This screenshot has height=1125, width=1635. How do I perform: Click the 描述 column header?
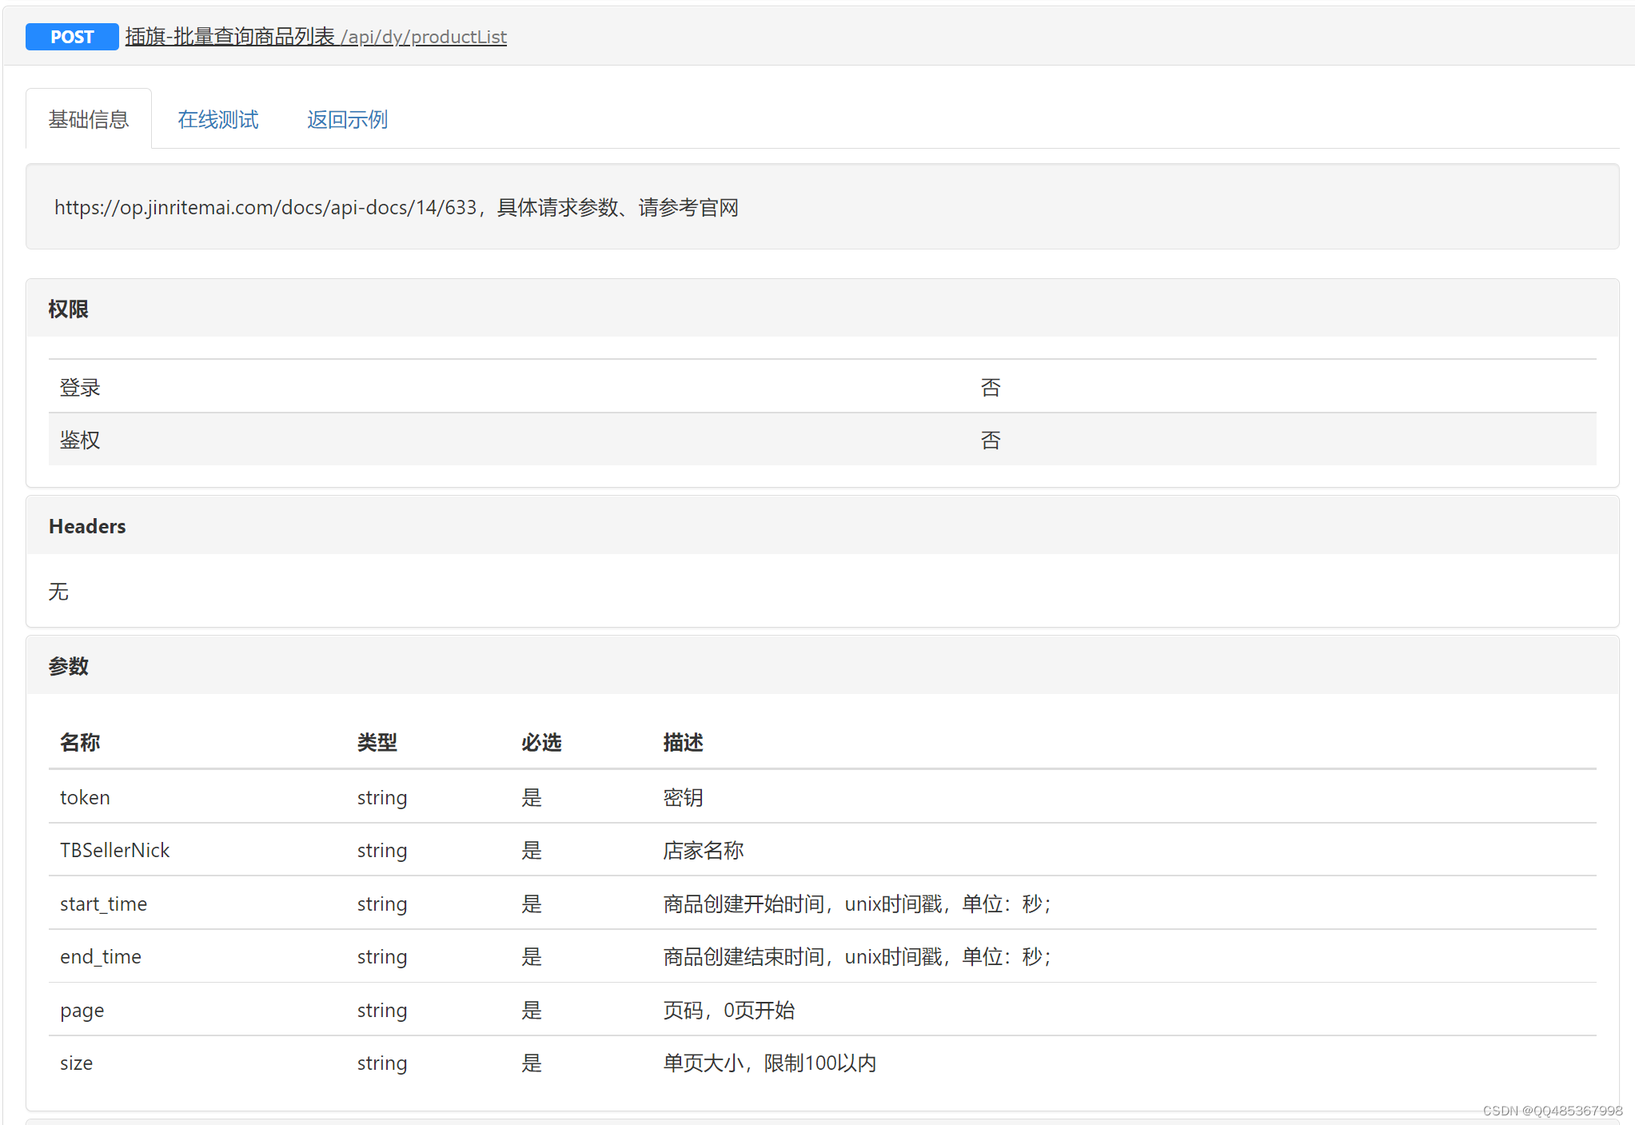683,742
